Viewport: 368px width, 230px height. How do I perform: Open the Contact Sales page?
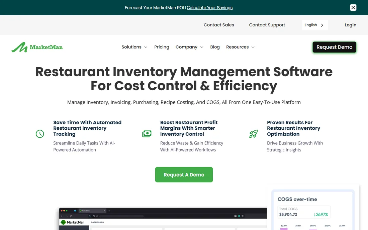coord(219,25)
